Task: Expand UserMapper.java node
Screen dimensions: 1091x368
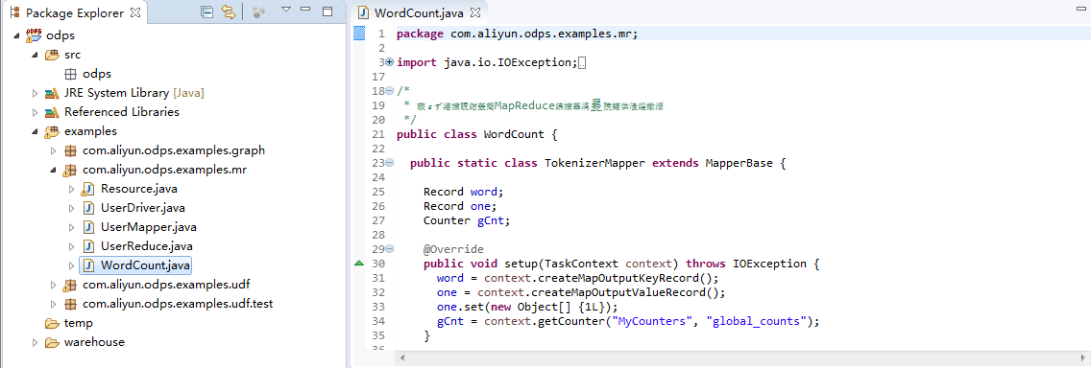Action: pyautogui.click(x=71, y=227)
